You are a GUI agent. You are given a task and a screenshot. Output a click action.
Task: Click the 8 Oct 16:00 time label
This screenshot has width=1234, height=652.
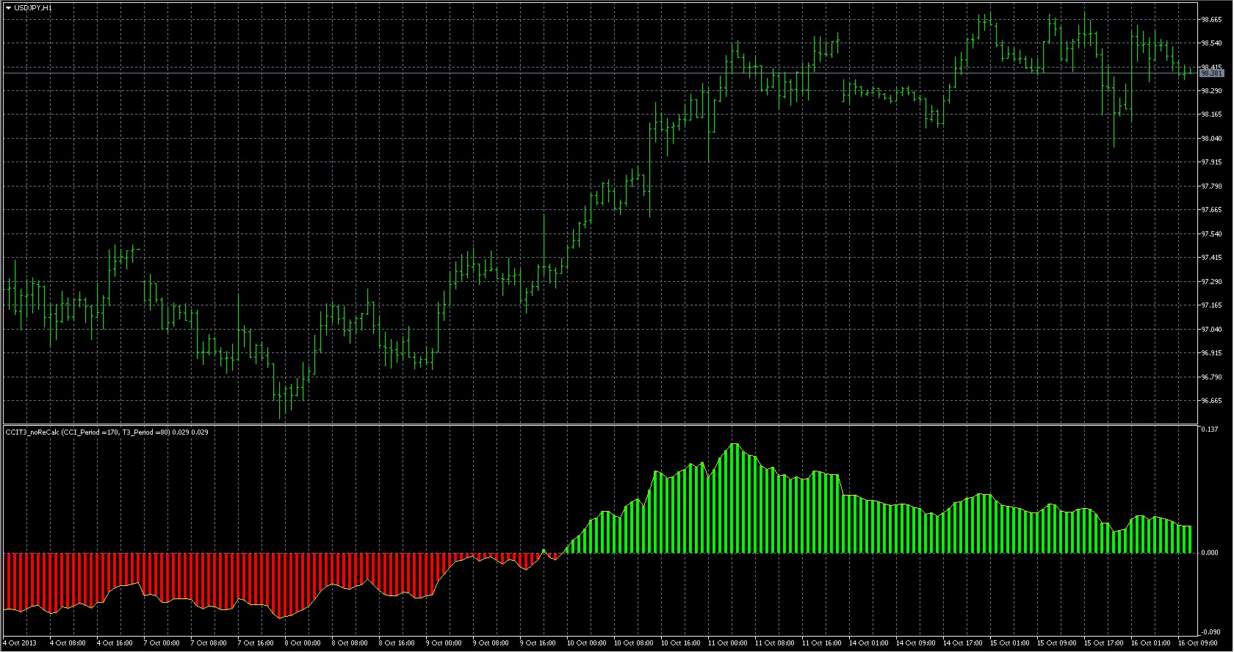click(x=396, y=643)
